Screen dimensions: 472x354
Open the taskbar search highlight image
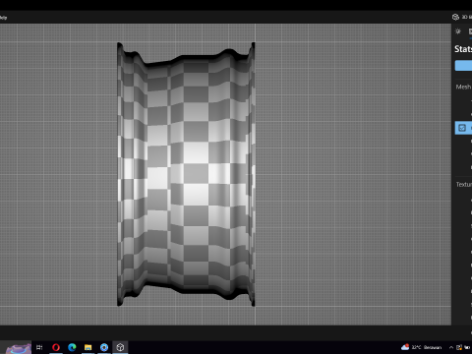tap(19, 348)
